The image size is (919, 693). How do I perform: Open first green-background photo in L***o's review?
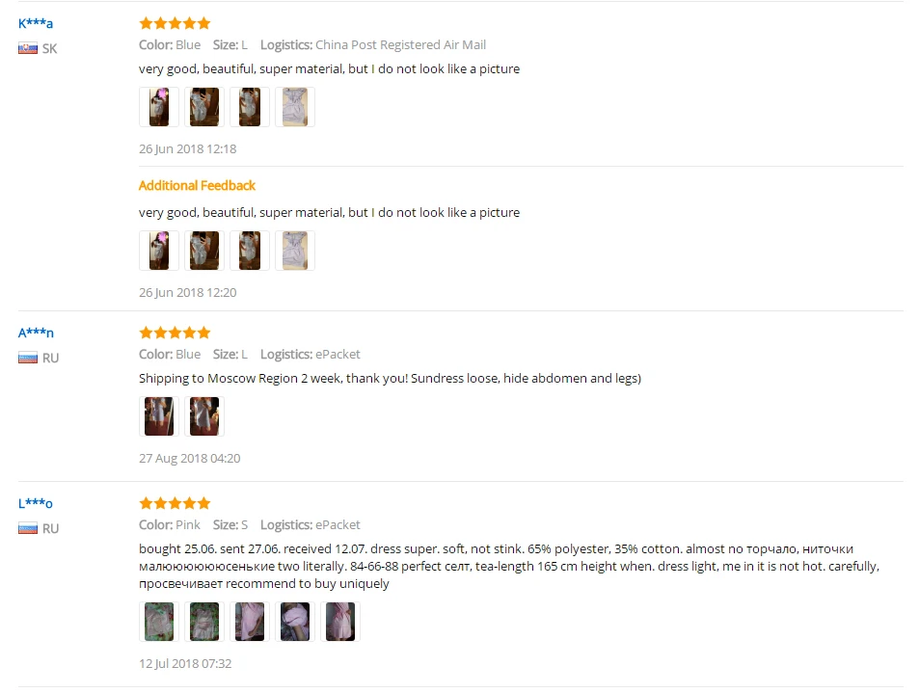(159, 622)
